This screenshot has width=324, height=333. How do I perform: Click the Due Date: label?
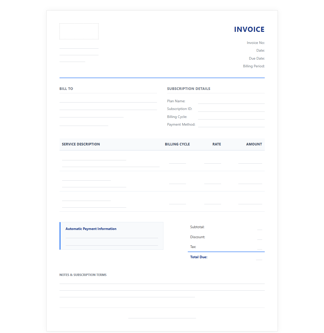pos(257,59)
